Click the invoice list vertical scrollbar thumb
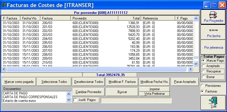The height and width of the screenshot is (112, 227). click(x=196, y=57)
